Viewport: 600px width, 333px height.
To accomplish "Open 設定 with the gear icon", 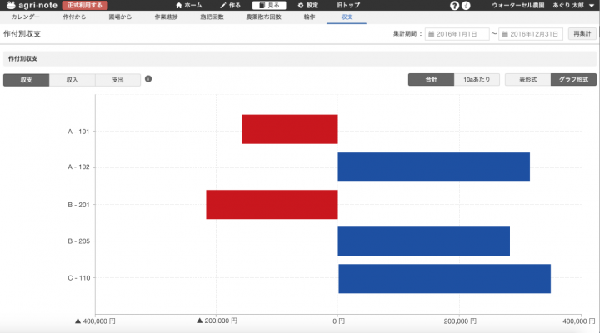I will click(x=308, y=5).
